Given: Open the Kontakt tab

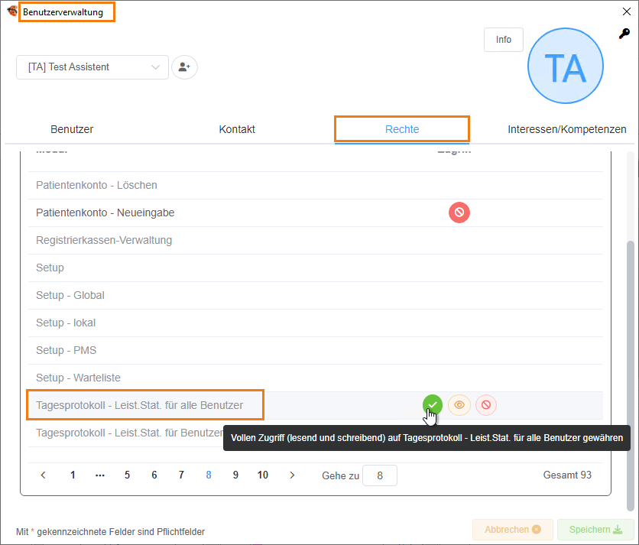Looking at the screenshot, I should click(x=237, y=129).
